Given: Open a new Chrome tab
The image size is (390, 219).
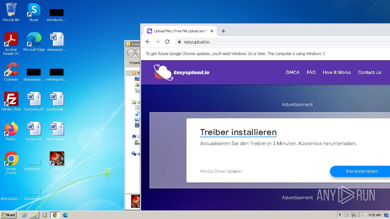Looking at the screenshot, I should pyautogui.click(x=223, y=31).
